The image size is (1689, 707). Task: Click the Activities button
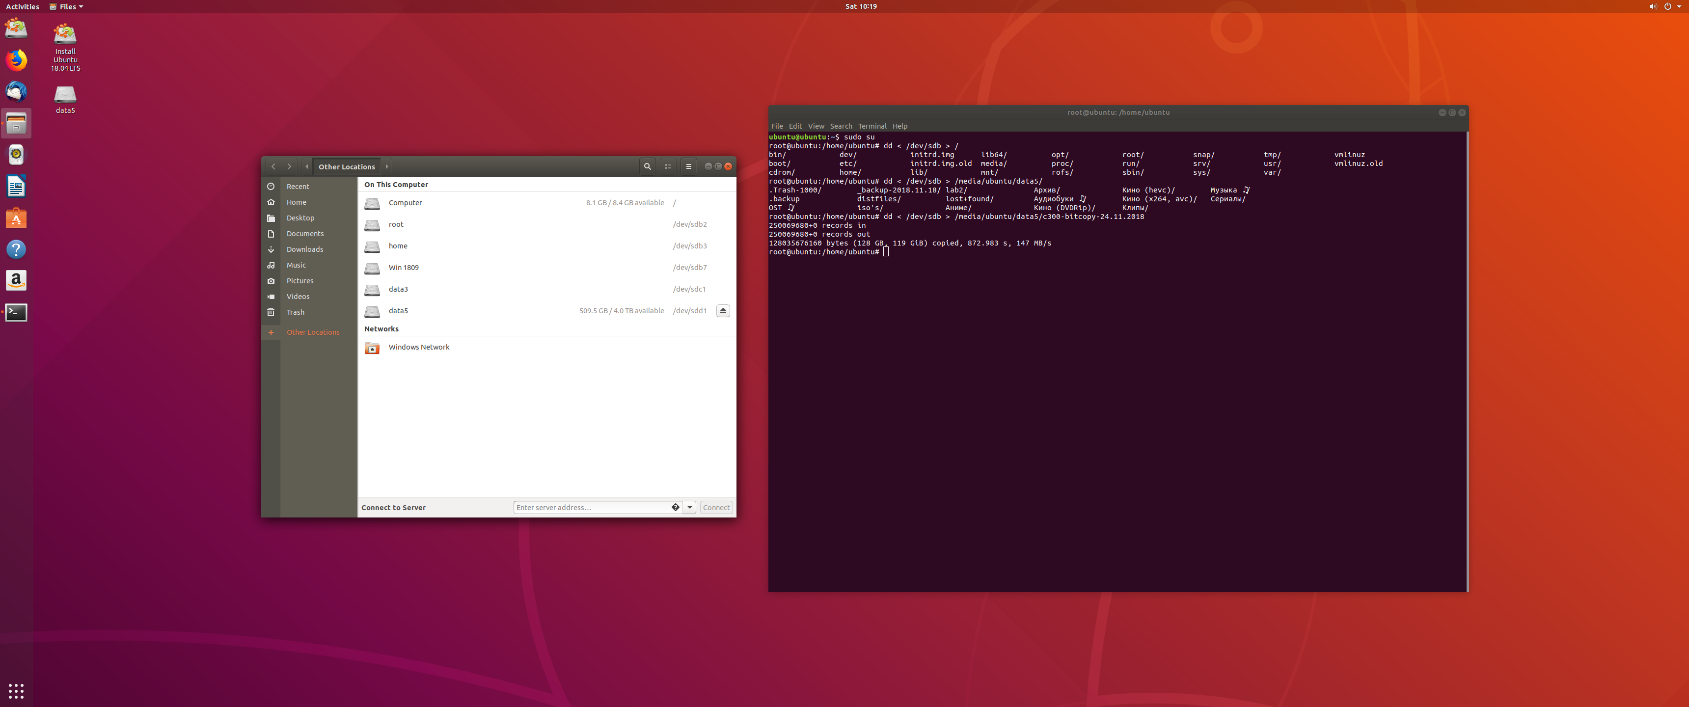(22, 6)
